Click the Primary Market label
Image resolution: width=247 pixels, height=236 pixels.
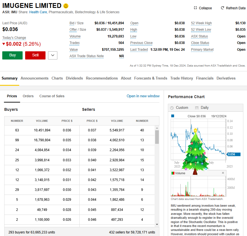click(202, 50)
